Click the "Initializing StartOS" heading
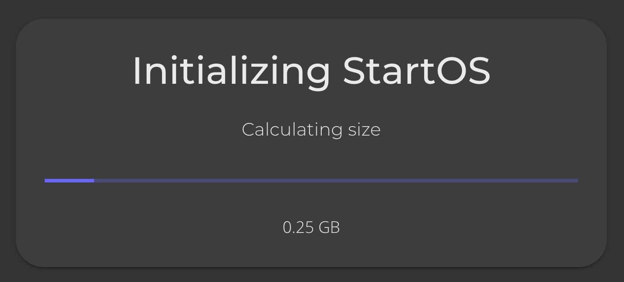This screenshot has height=282, width=624. [311, 71]
